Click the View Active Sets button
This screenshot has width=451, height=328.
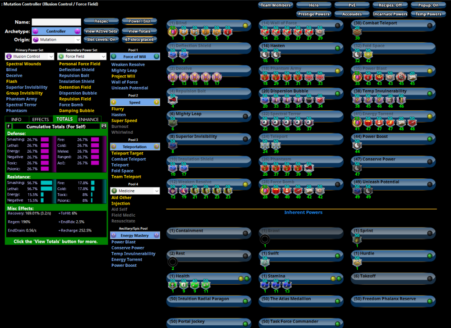tap(101, 31)
